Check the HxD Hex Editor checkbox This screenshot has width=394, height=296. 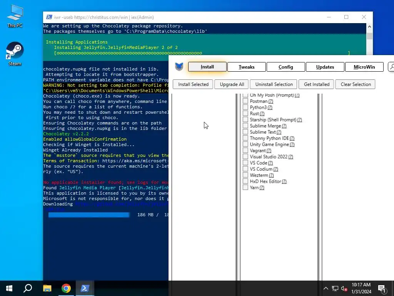(245, 181)
